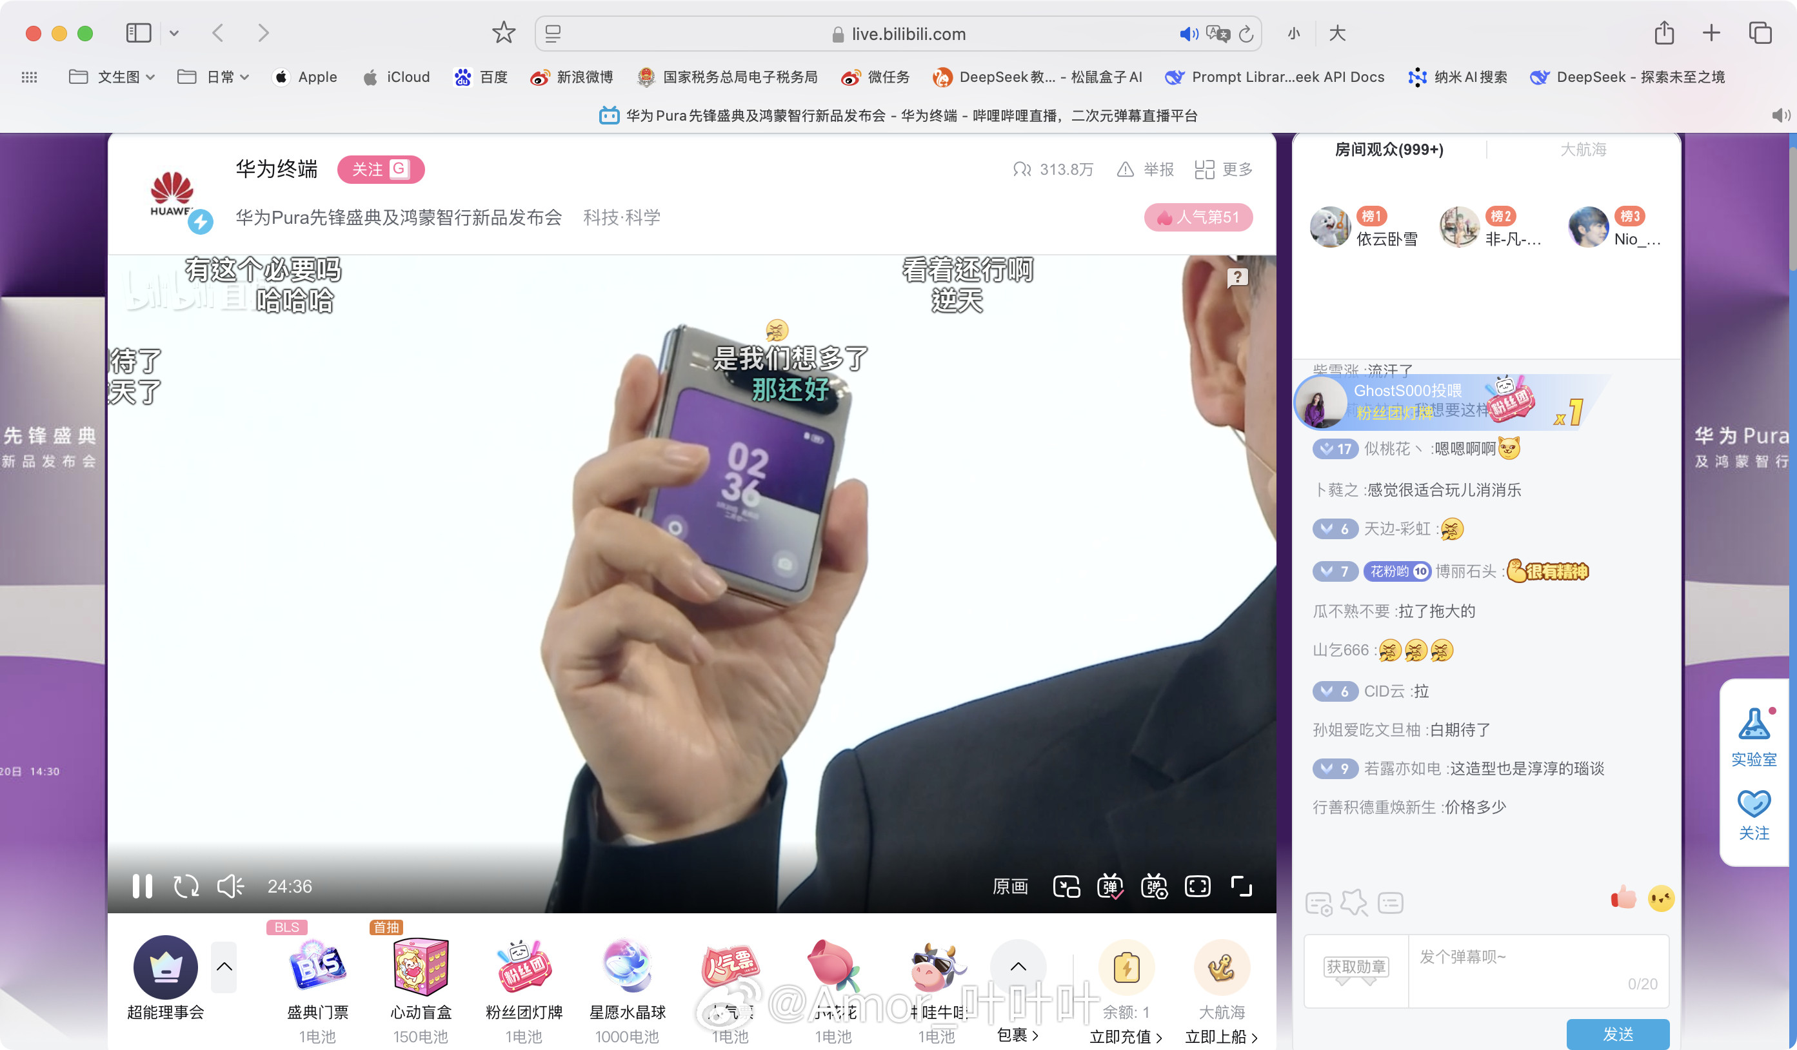Viewport: 1797px width, 1050px height.
Task: Click the pause/play control button
Action: [141, 887]
